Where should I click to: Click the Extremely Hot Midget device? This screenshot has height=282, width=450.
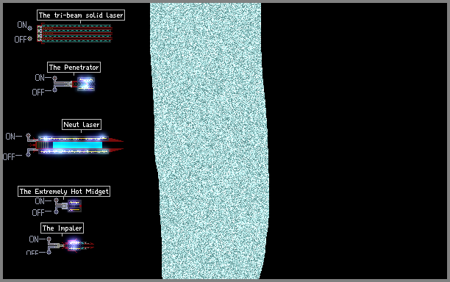(74, 206)
